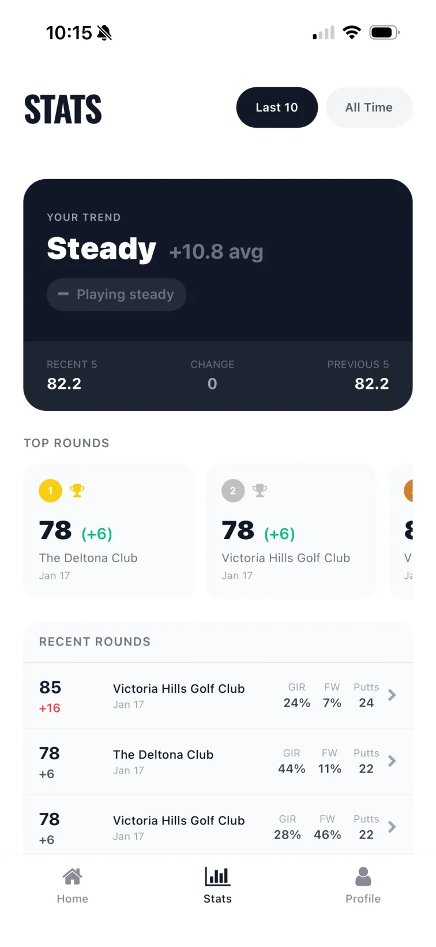This screenshot has height=947, width=436.
Task: Open Profile via the person icon
Action: [363, 875]
